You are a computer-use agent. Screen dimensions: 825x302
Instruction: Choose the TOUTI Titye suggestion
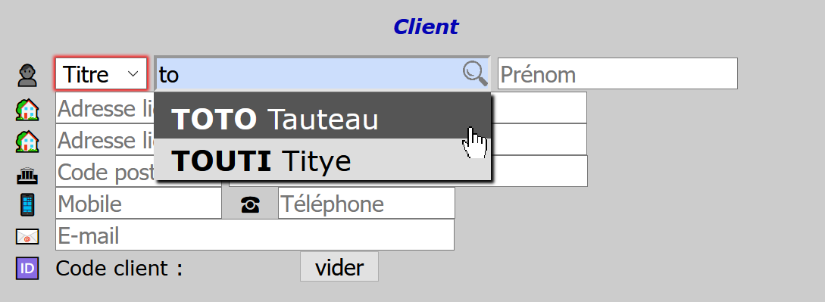click(323, 159)
